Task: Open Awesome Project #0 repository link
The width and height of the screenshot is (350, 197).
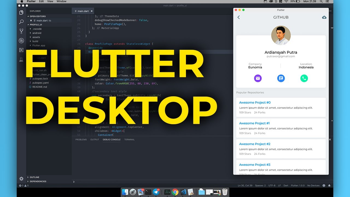Action: (x=255, y=103)
